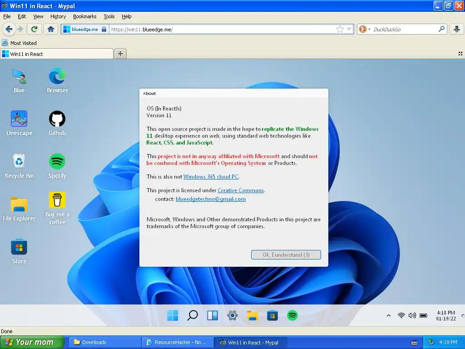Open the Creative Commons license link
This screenshot has height=349, width=465.
241,190
